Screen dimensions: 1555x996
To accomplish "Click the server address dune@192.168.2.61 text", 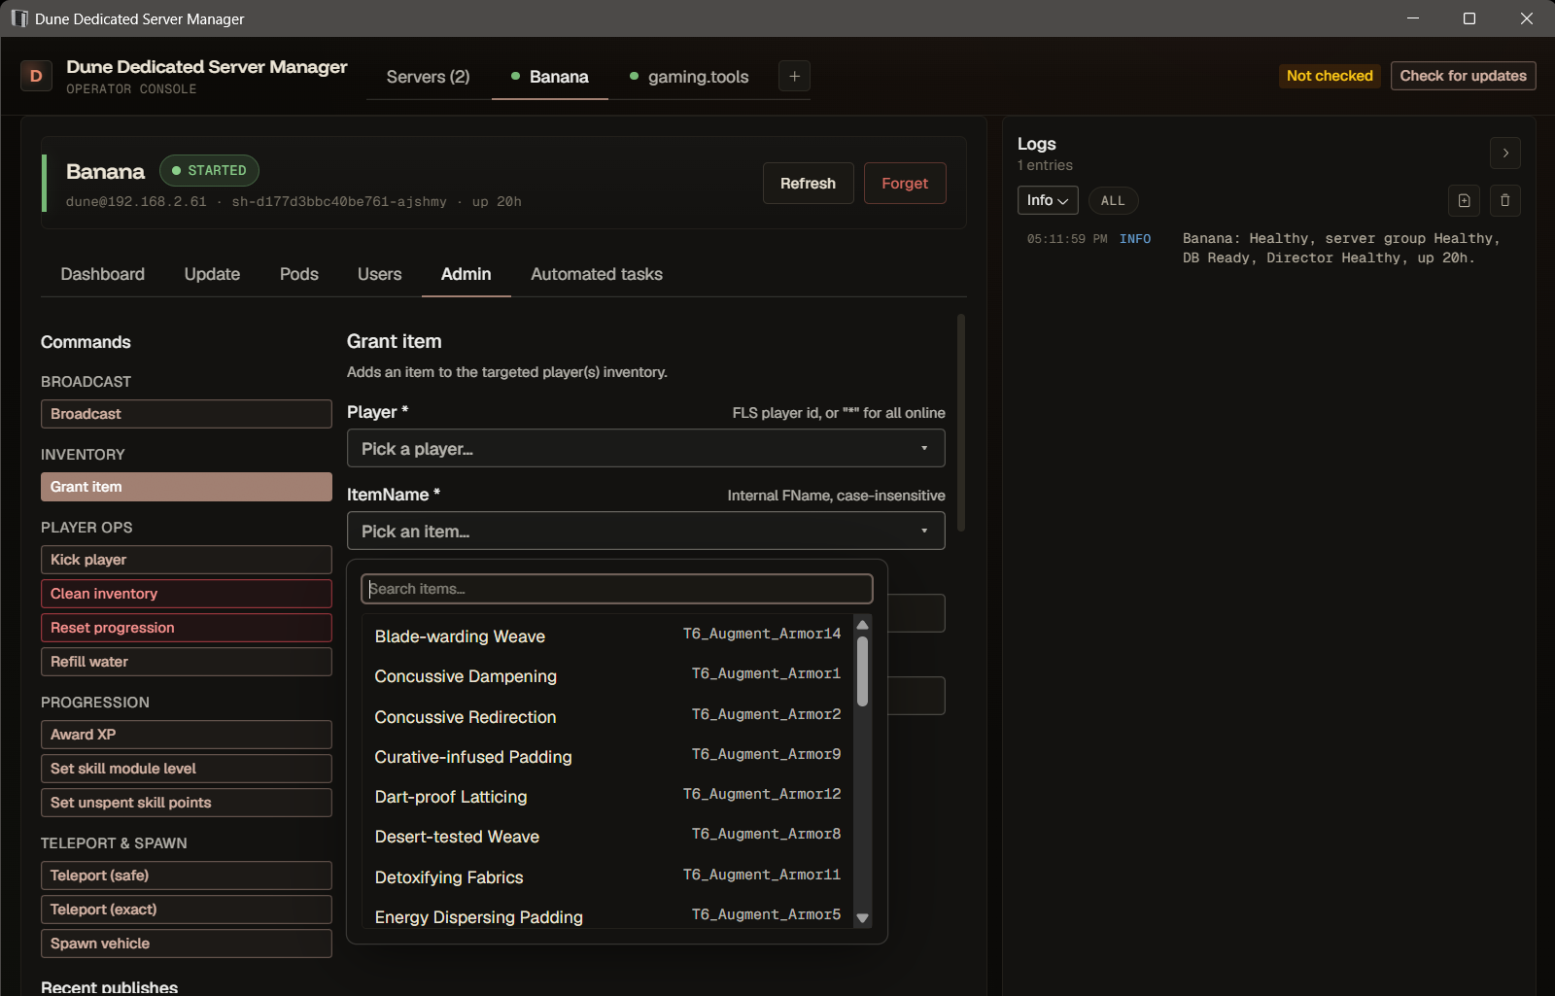I will [136, 201].
